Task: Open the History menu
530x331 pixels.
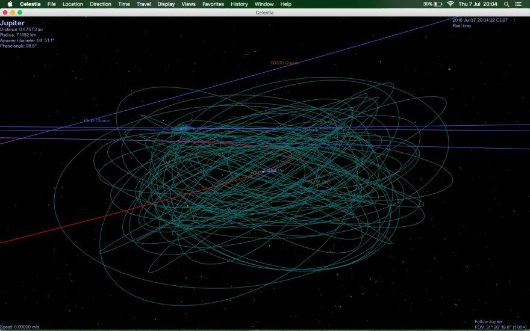Action: pyautogui.click(x=239, y=4)
